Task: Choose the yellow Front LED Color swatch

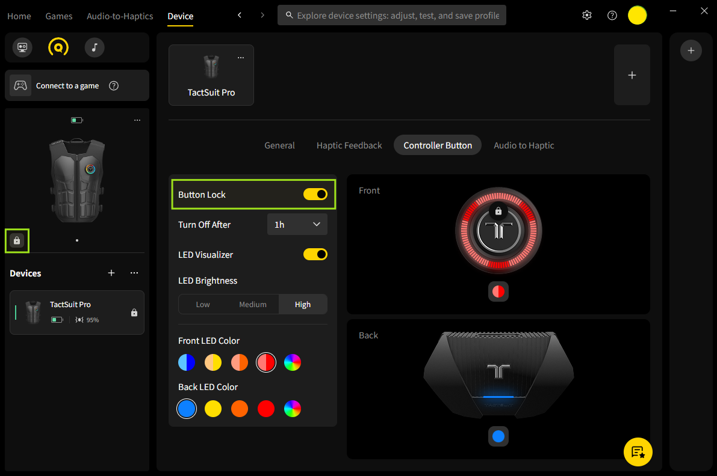Action: point(213,362)
